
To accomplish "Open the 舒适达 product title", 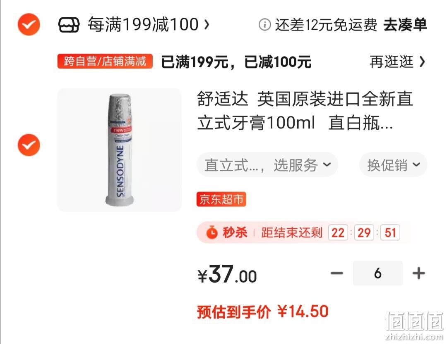I will point(305,111).
